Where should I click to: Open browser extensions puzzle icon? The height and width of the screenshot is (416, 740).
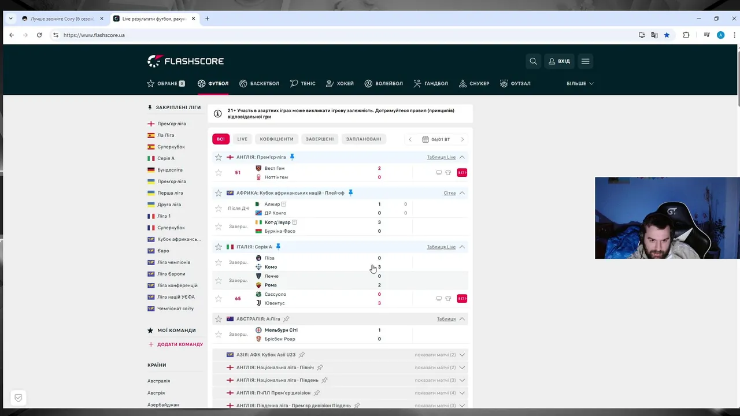click(686, 35)
